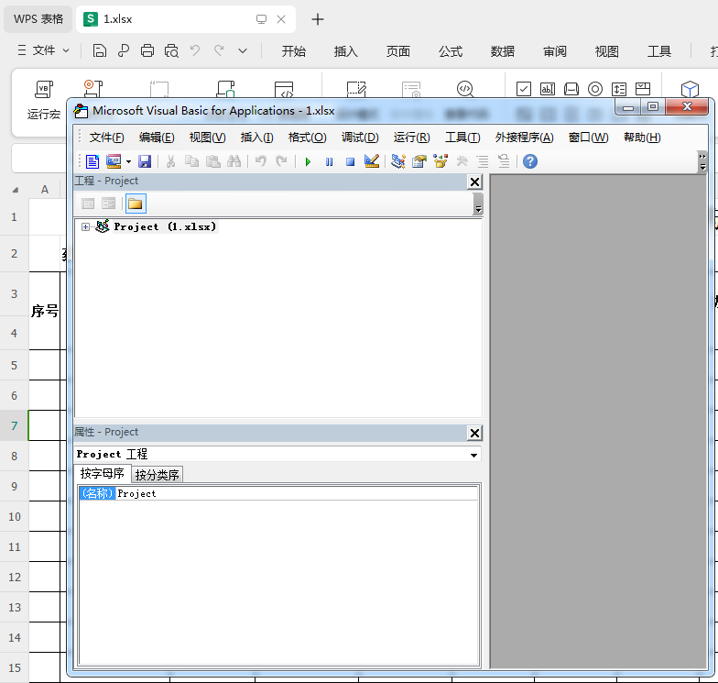The height and width of the screenshot is (683, 718).
Task: Close the 属性 - Project panel
Action: (474, 433)
